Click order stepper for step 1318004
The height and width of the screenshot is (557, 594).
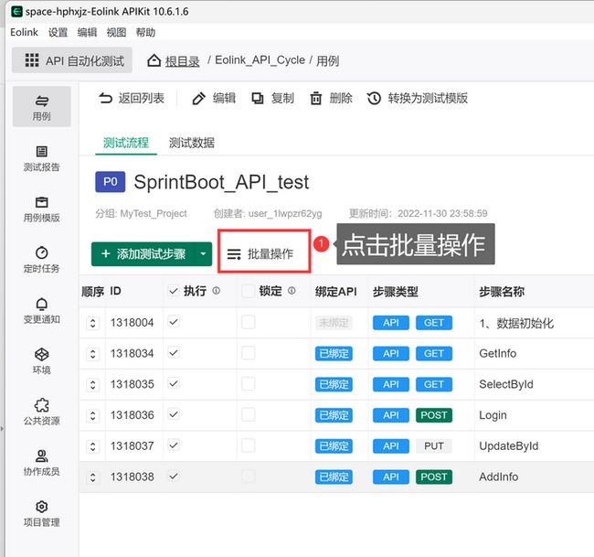[x=93, y=323]
